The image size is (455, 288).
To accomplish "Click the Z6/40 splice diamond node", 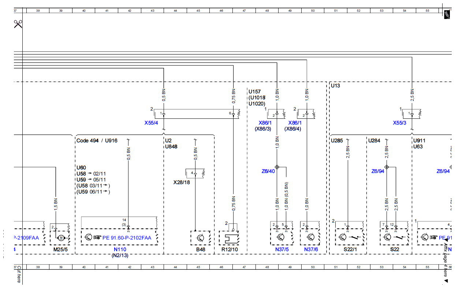I will [x=277, y=167].
